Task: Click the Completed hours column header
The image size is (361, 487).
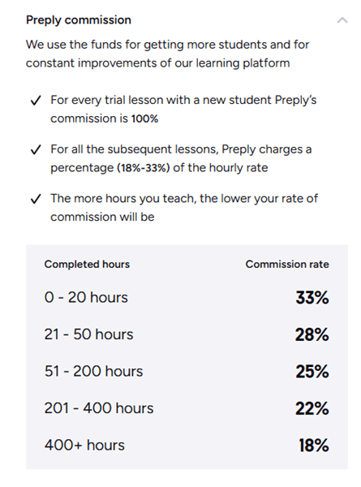Action: (87, 265)
